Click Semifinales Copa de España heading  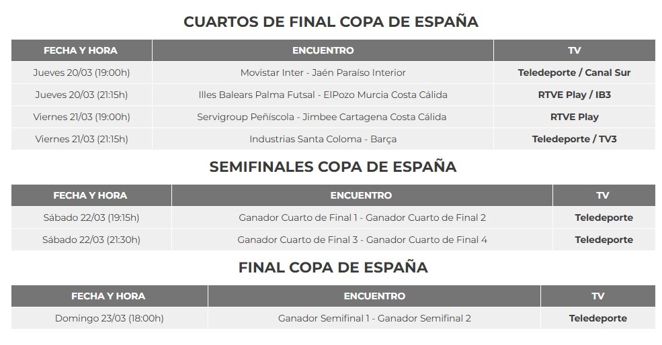333,166
